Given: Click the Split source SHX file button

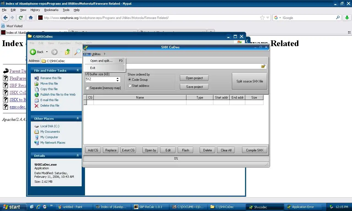Looking at the screenshot, I should pos(250,81).
